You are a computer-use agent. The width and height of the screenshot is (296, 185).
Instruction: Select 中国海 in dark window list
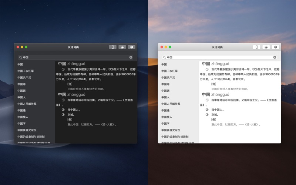pos(21,84)
